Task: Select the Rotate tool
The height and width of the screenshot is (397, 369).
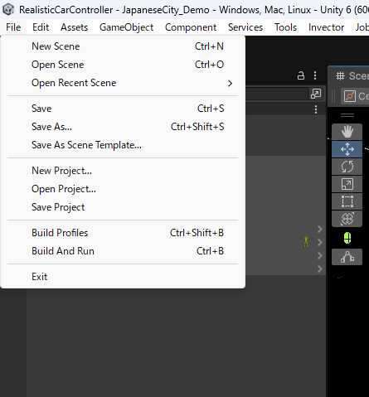Action: (x=347, y=167)
